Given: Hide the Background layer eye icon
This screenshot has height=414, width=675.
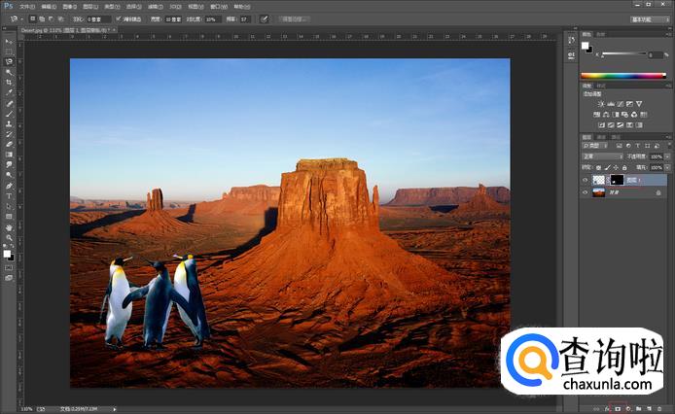Looking at the screenshot, I should 585,192.
